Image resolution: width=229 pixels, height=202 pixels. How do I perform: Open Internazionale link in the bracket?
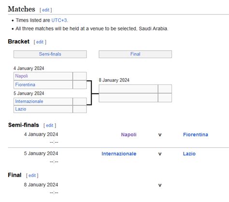pos(29,101)
